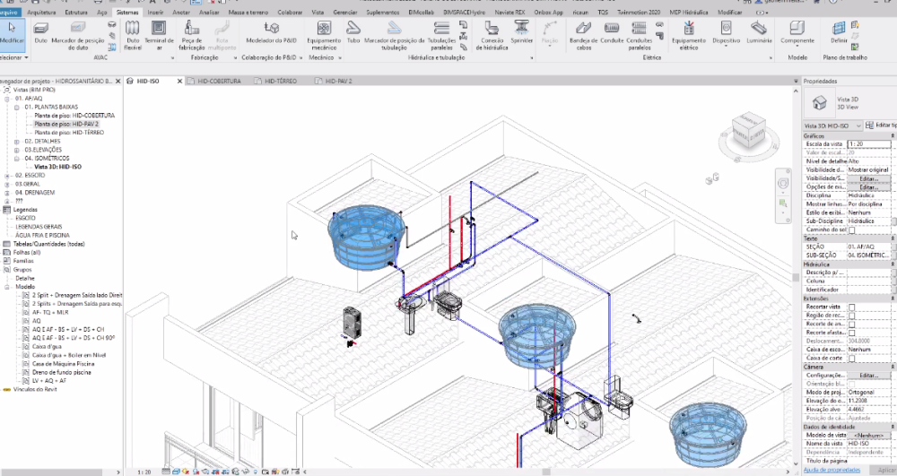The image size is (897, 476).
Task: Select the Equipamento elétrico tool
Action: [689, 36]
